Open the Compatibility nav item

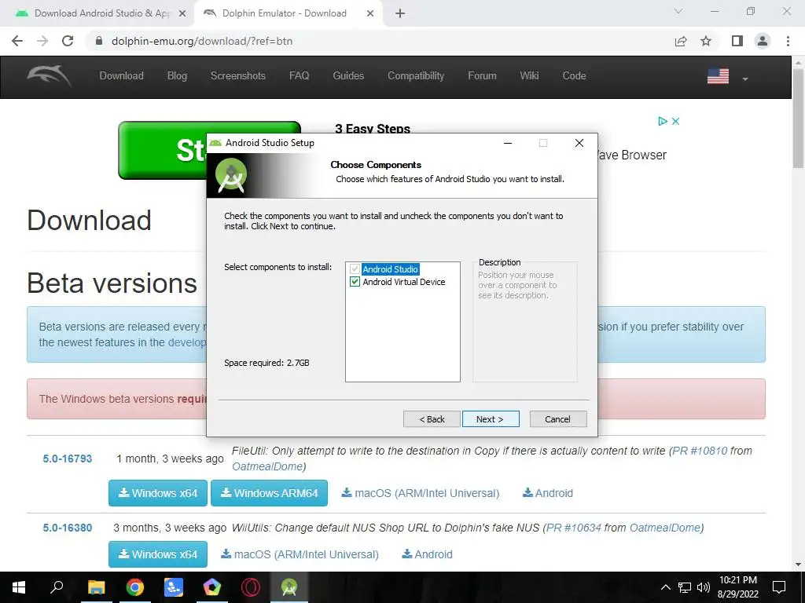click(416, 76)
